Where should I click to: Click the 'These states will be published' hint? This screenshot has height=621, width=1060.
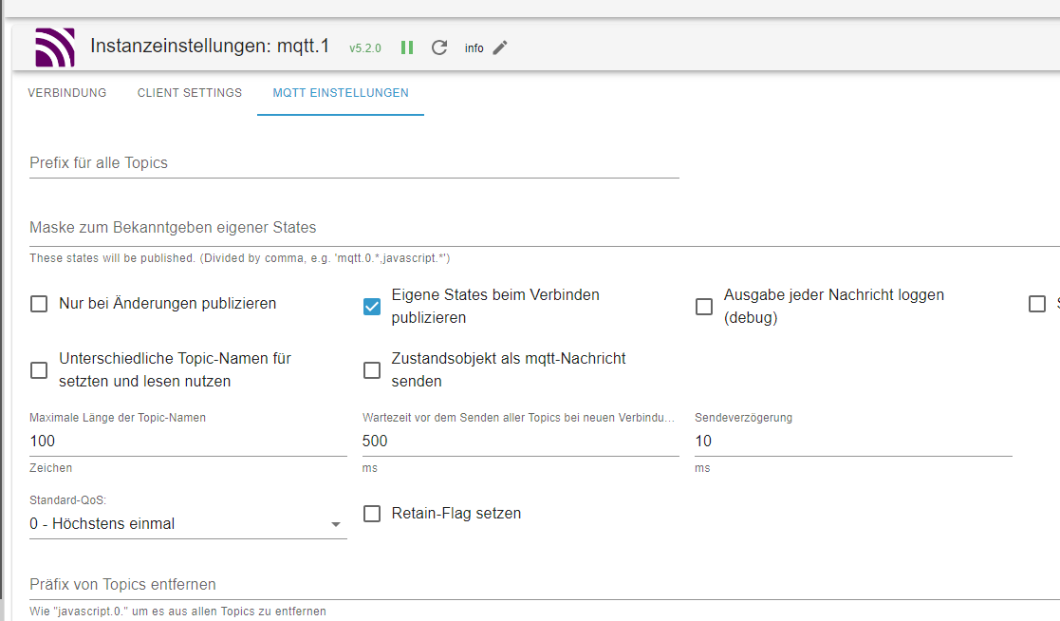(240, 258)
